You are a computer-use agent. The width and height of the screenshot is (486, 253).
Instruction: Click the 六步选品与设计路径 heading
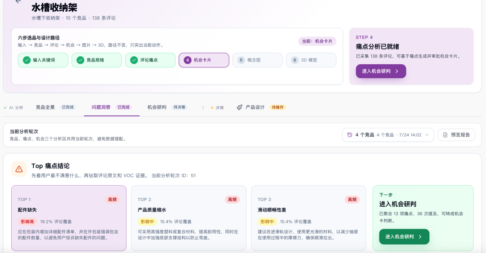pyautogui.click(x=39, y=38)
